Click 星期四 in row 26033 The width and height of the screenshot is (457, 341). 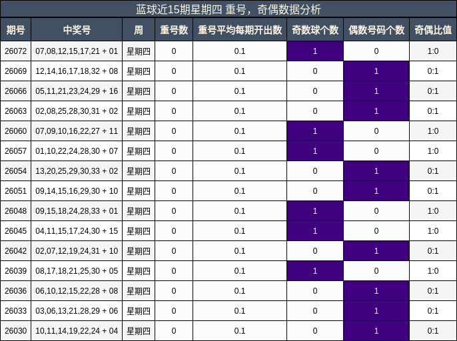click(x=139, y=310)
